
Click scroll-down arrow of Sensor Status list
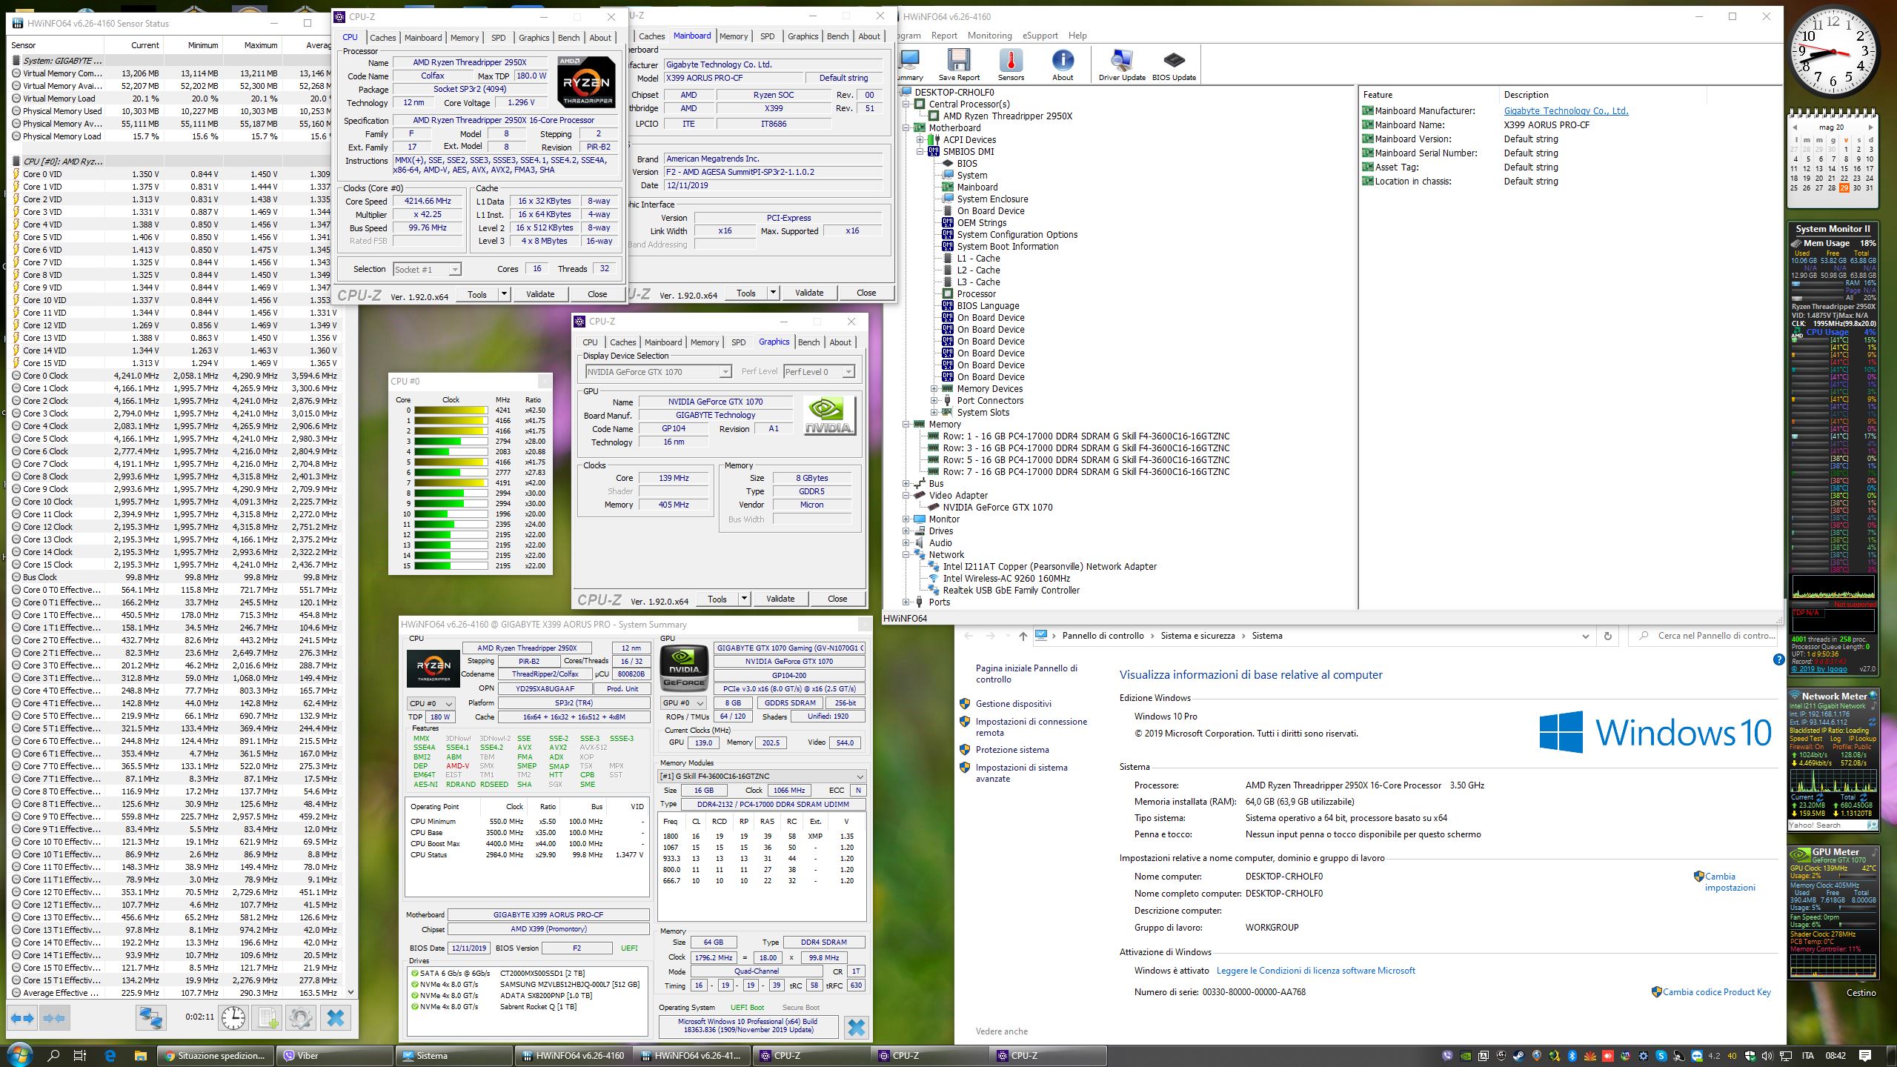point(351,992)
